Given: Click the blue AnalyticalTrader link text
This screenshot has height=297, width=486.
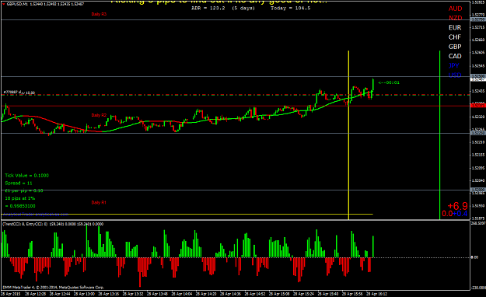Looking at the screenshot, I should point(35,215).
